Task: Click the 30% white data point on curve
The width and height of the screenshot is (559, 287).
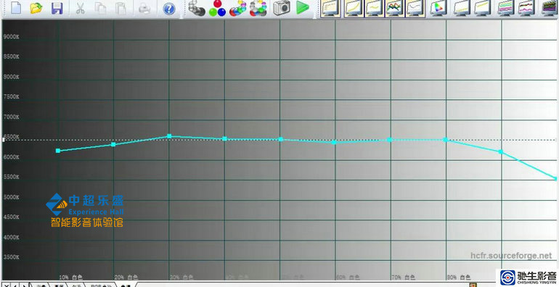Action: coord(169,136)
